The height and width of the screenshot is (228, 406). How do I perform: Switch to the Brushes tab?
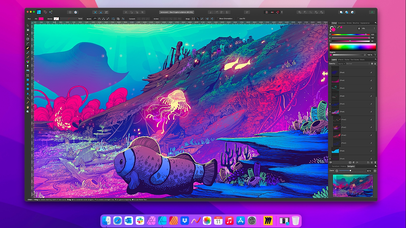(356, 23)
